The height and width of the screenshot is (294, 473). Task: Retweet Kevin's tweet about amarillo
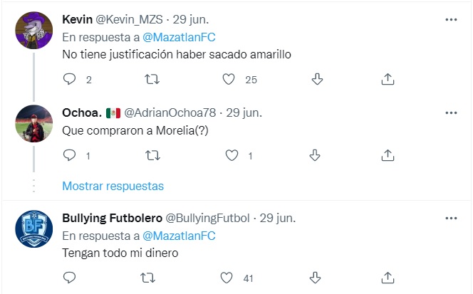pos(150,80)
